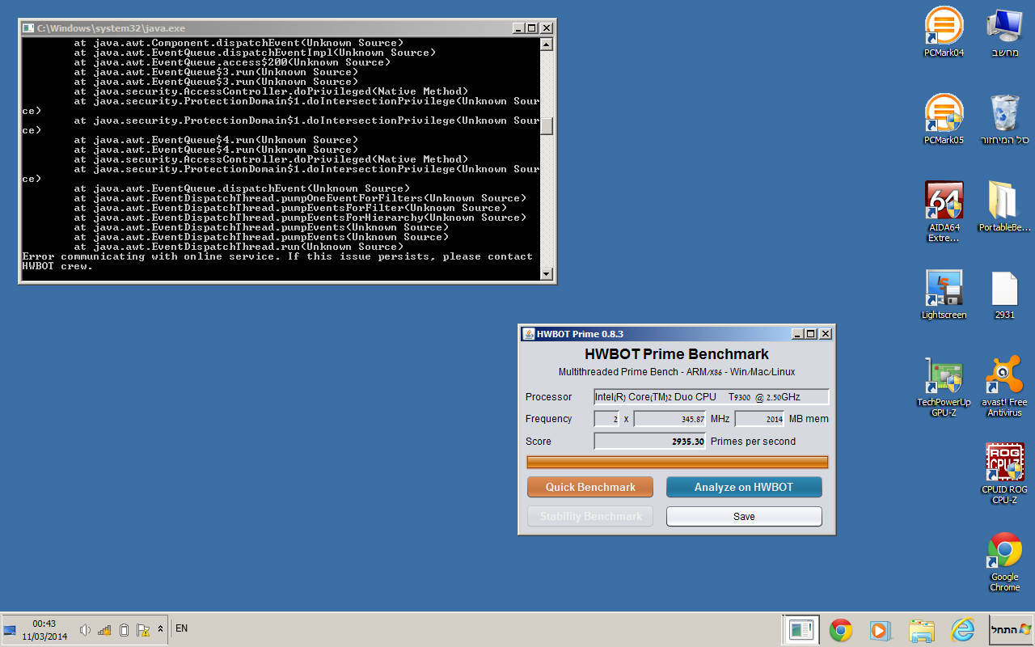Open Windows Explorer folder icon in taskbar
Image resolution: width=1035 pixels, height=647 pixels.
[x=922, y=630]
